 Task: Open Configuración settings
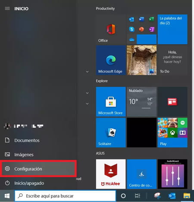38,169
